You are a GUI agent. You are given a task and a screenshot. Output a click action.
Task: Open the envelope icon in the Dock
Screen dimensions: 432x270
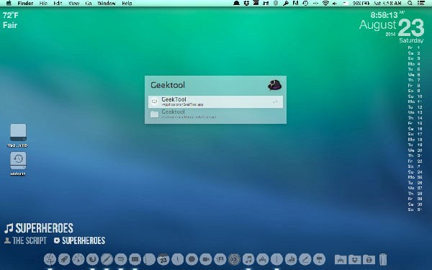point(135,259)
